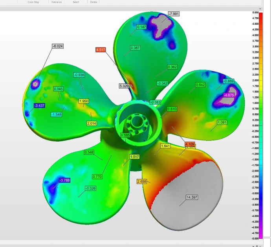Select the yellow 1.517 deviation annotation

coord(134,157)
